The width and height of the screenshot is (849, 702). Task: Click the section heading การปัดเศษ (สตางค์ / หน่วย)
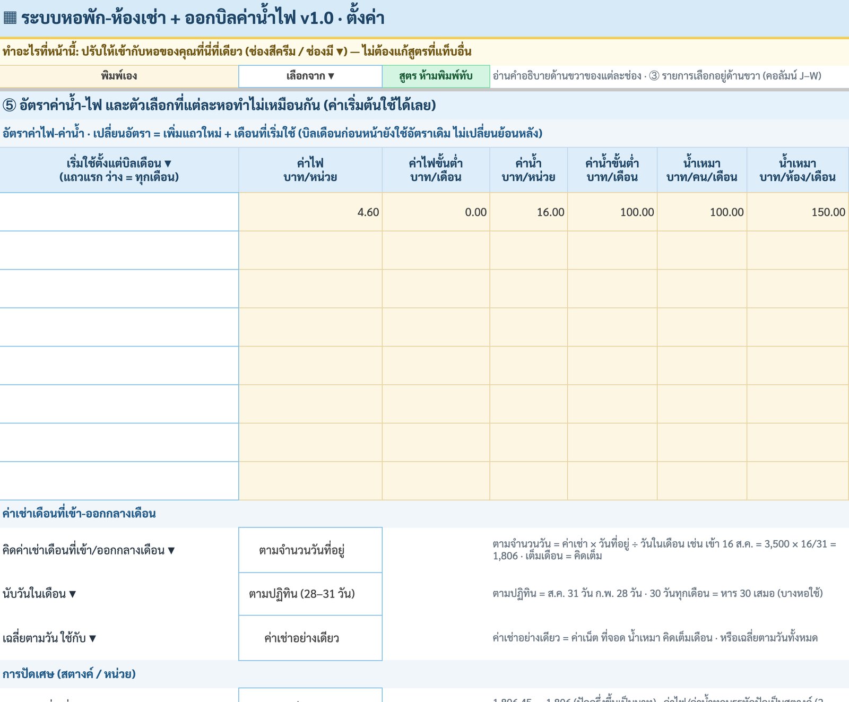tap(69, 674)
